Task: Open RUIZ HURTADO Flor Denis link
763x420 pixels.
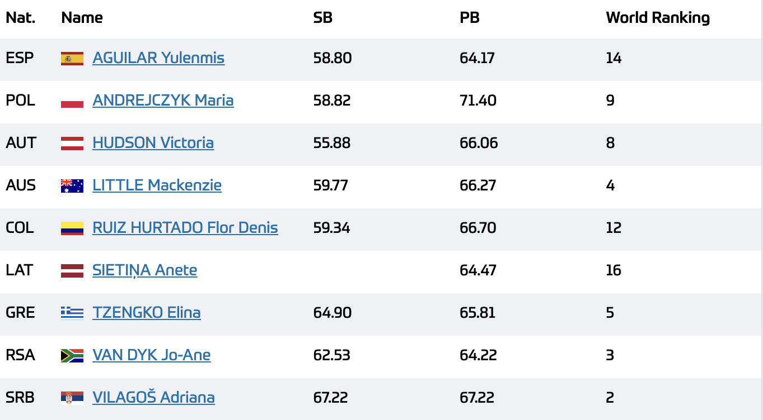Action: click(x=185, y=228)
